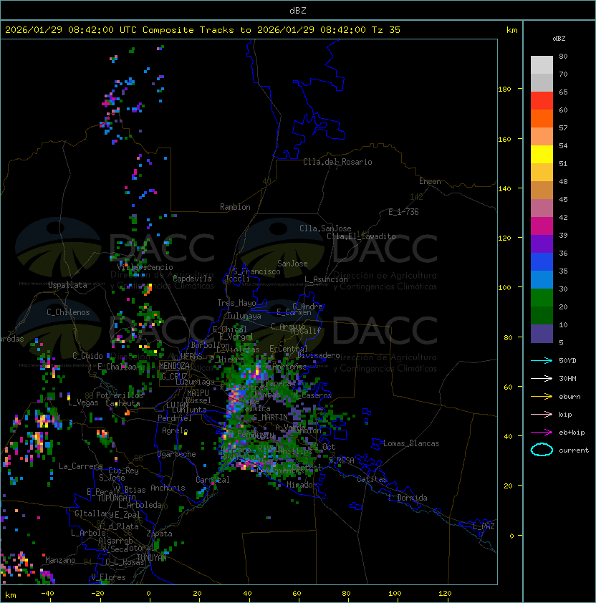
Task: Click the La_Carrera place label
Action: coord(80,466)
